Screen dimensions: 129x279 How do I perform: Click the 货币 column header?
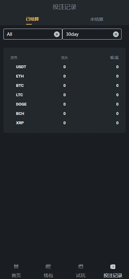[x=14, y=58]
